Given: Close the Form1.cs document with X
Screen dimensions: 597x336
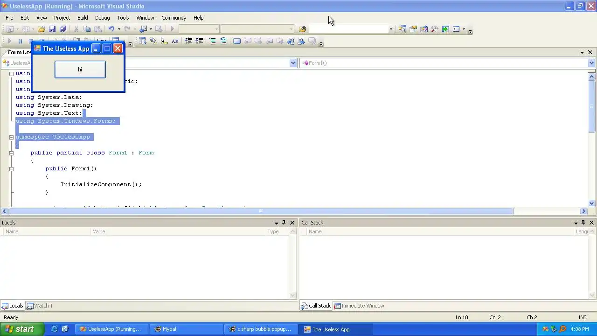Looking at the screenshot, I should tap(590, 52).
